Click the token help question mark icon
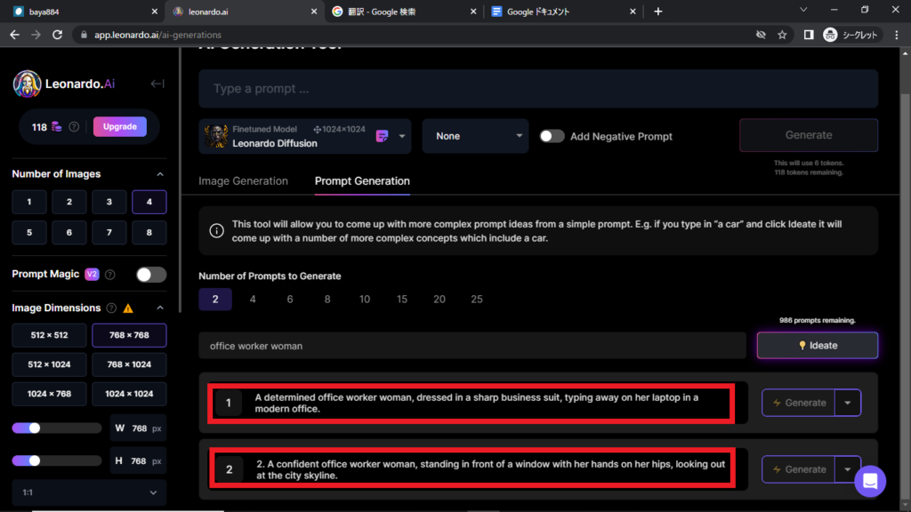The height and width of the screenshot is (512, 911). 74,127
